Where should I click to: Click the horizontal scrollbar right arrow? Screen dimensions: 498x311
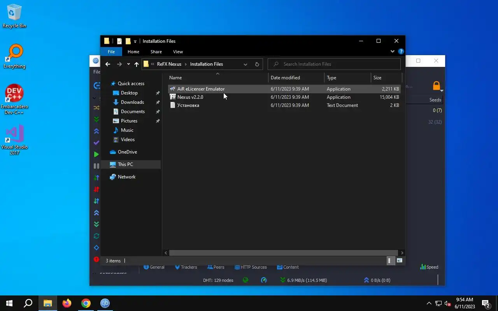[402, 253]
